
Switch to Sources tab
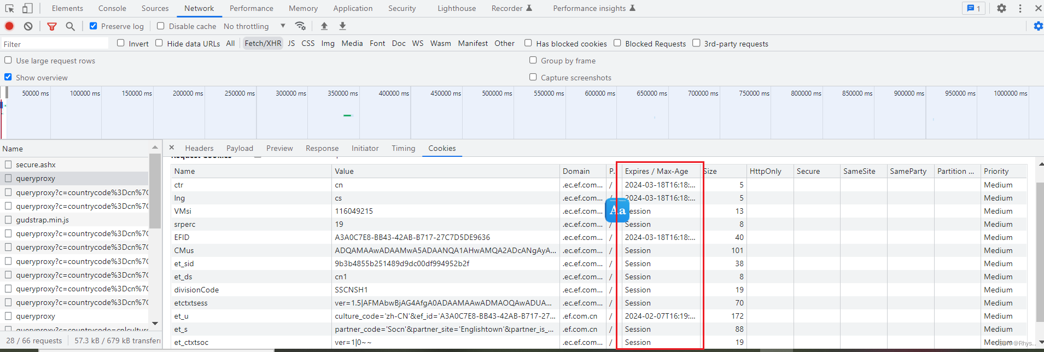point(155,8)
